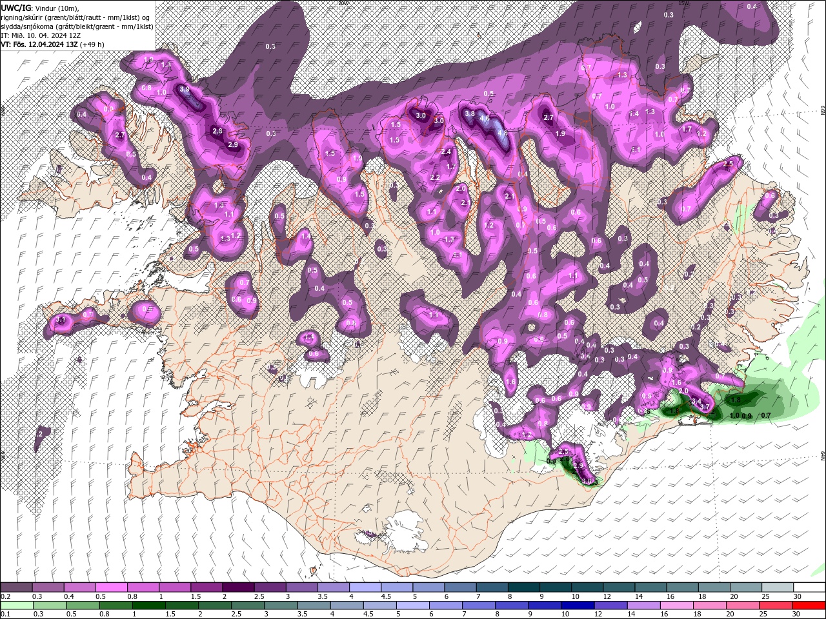826x619 pixels.
Task: Select upper scale white swatch 25 to 30
Action: pyautogui.click(x=777, y=587)
